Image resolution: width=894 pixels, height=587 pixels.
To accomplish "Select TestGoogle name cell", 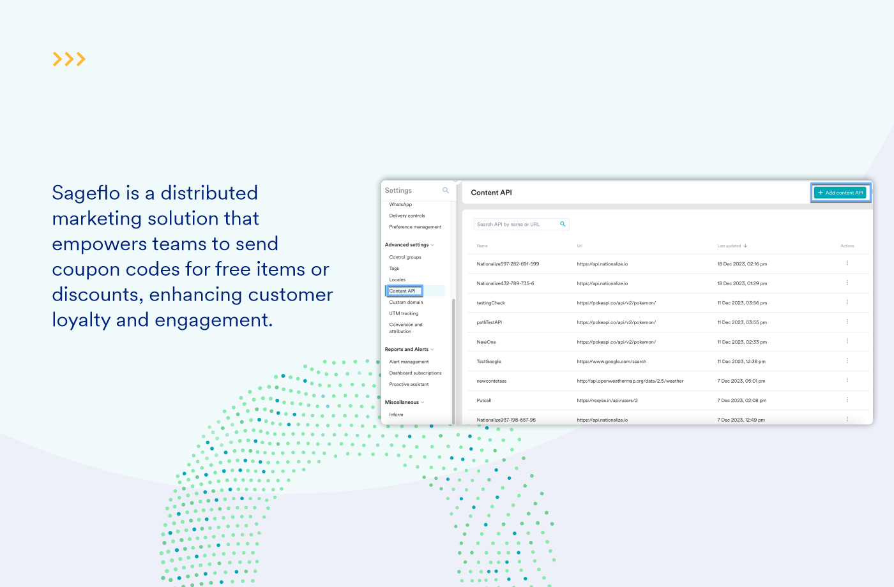I will pos(489,362).
